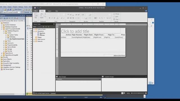Image resolution: width=180 pixels, height=101 pixels.
Task: Select the Flight Date column header cell
Action: pos(88,35)
